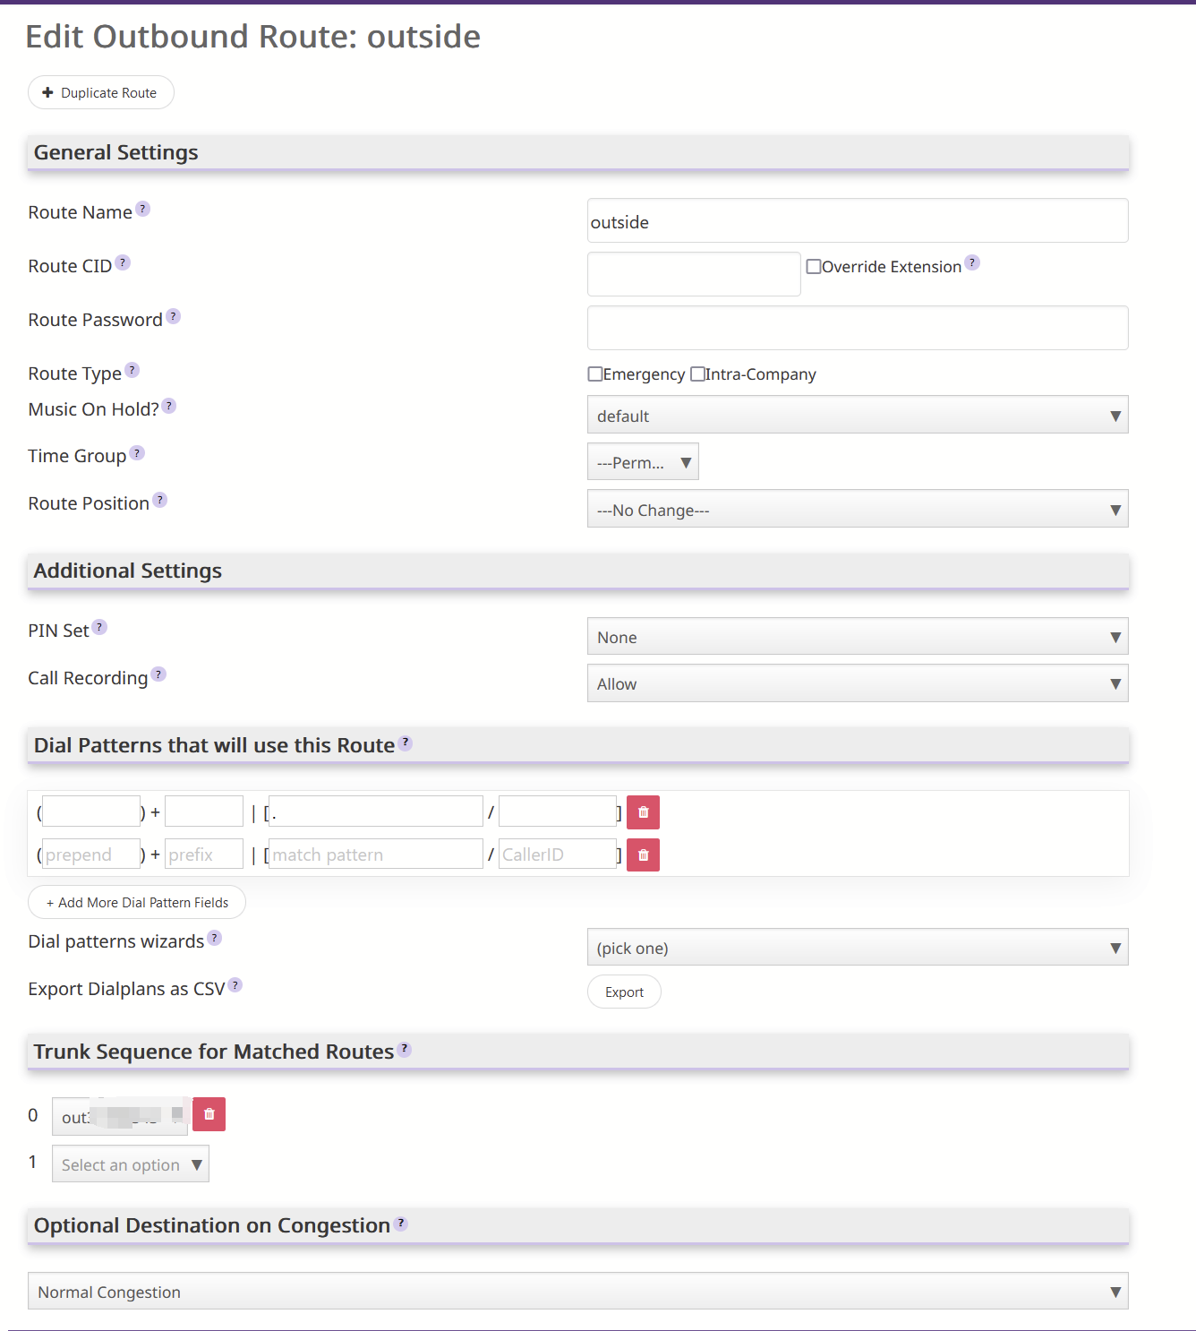This screenshot has height=1331, width=1196.
Task: Show help for PIN Set
Action: click(99, 627)
